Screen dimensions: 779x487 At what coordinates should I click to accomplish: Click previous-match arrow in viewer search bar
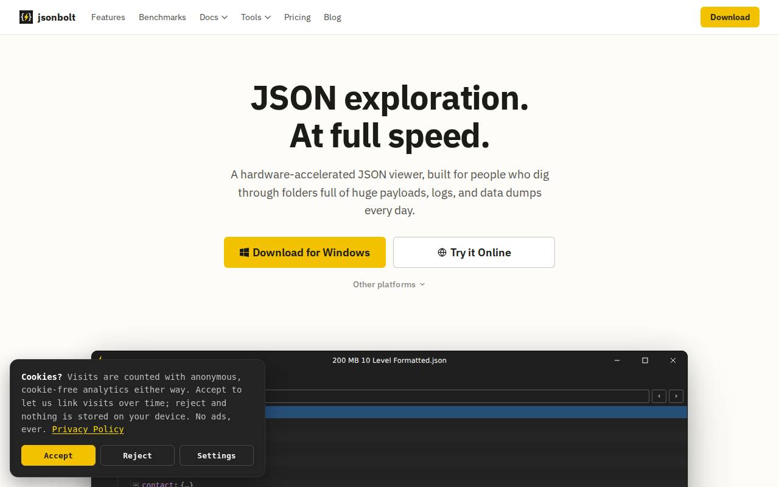tap(659, 396)
